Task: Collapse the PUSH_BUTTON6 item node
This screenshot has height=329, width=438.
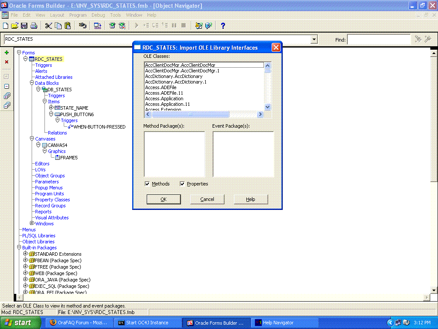Action: 51,114
